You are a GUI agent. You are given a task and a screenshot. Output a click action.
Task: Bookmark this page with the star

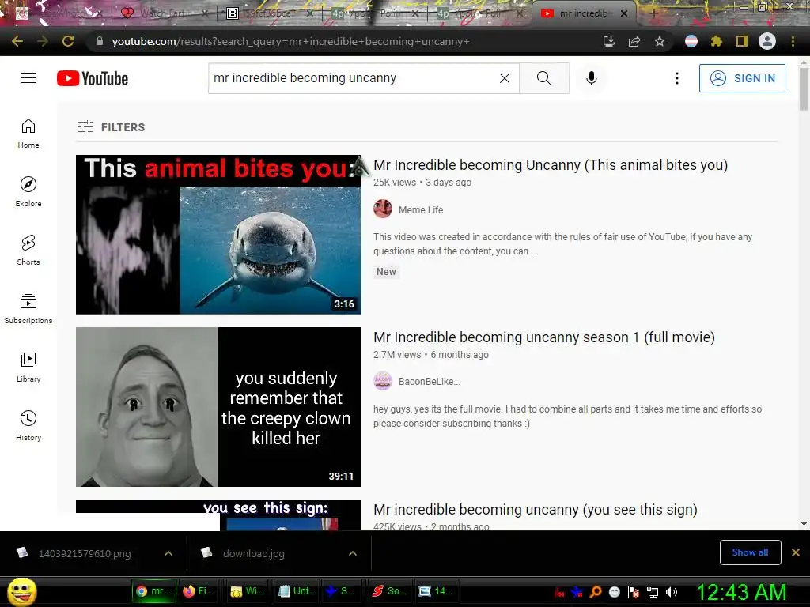point(660,41)
